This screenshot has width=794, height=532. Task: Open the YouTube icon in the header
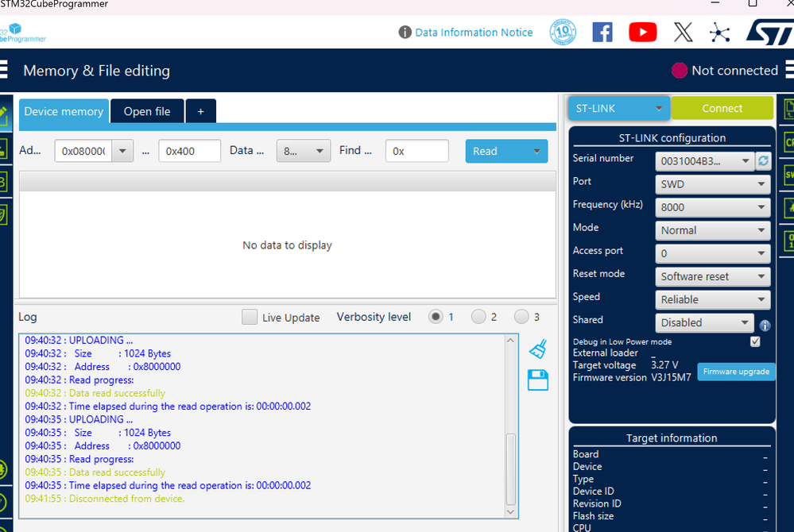tap(643, 33)
